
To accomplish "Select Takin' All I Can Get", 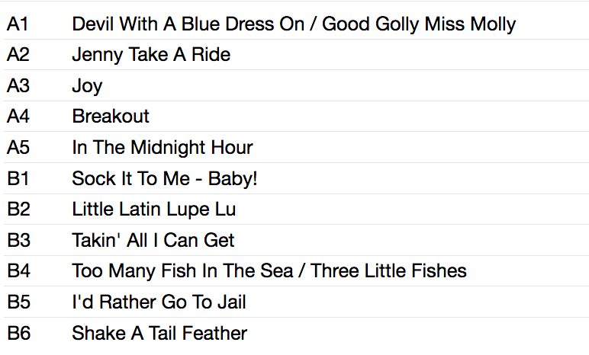I will 153,241.
